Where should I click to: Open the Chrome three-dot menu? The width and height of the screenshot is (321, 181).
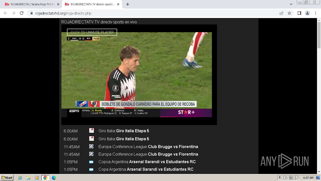tap(315, 13)
